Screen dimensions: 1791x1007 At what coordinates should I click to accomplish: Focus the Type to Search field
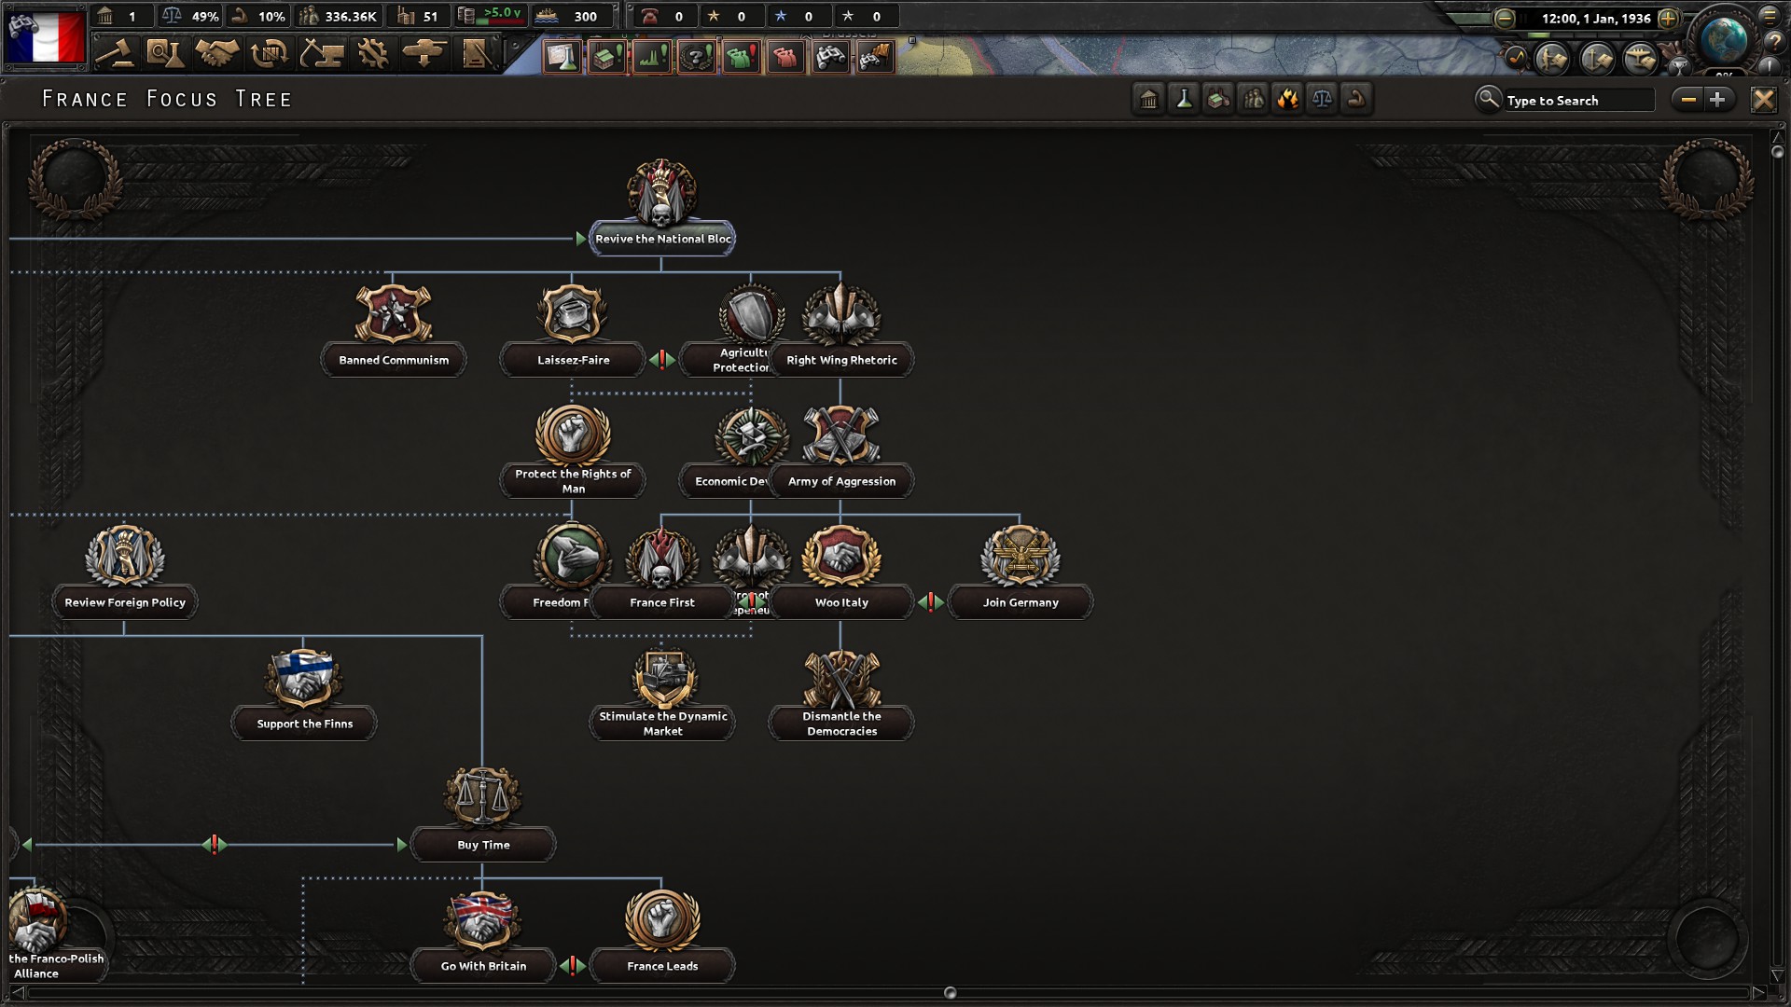tap(1579, 100)
